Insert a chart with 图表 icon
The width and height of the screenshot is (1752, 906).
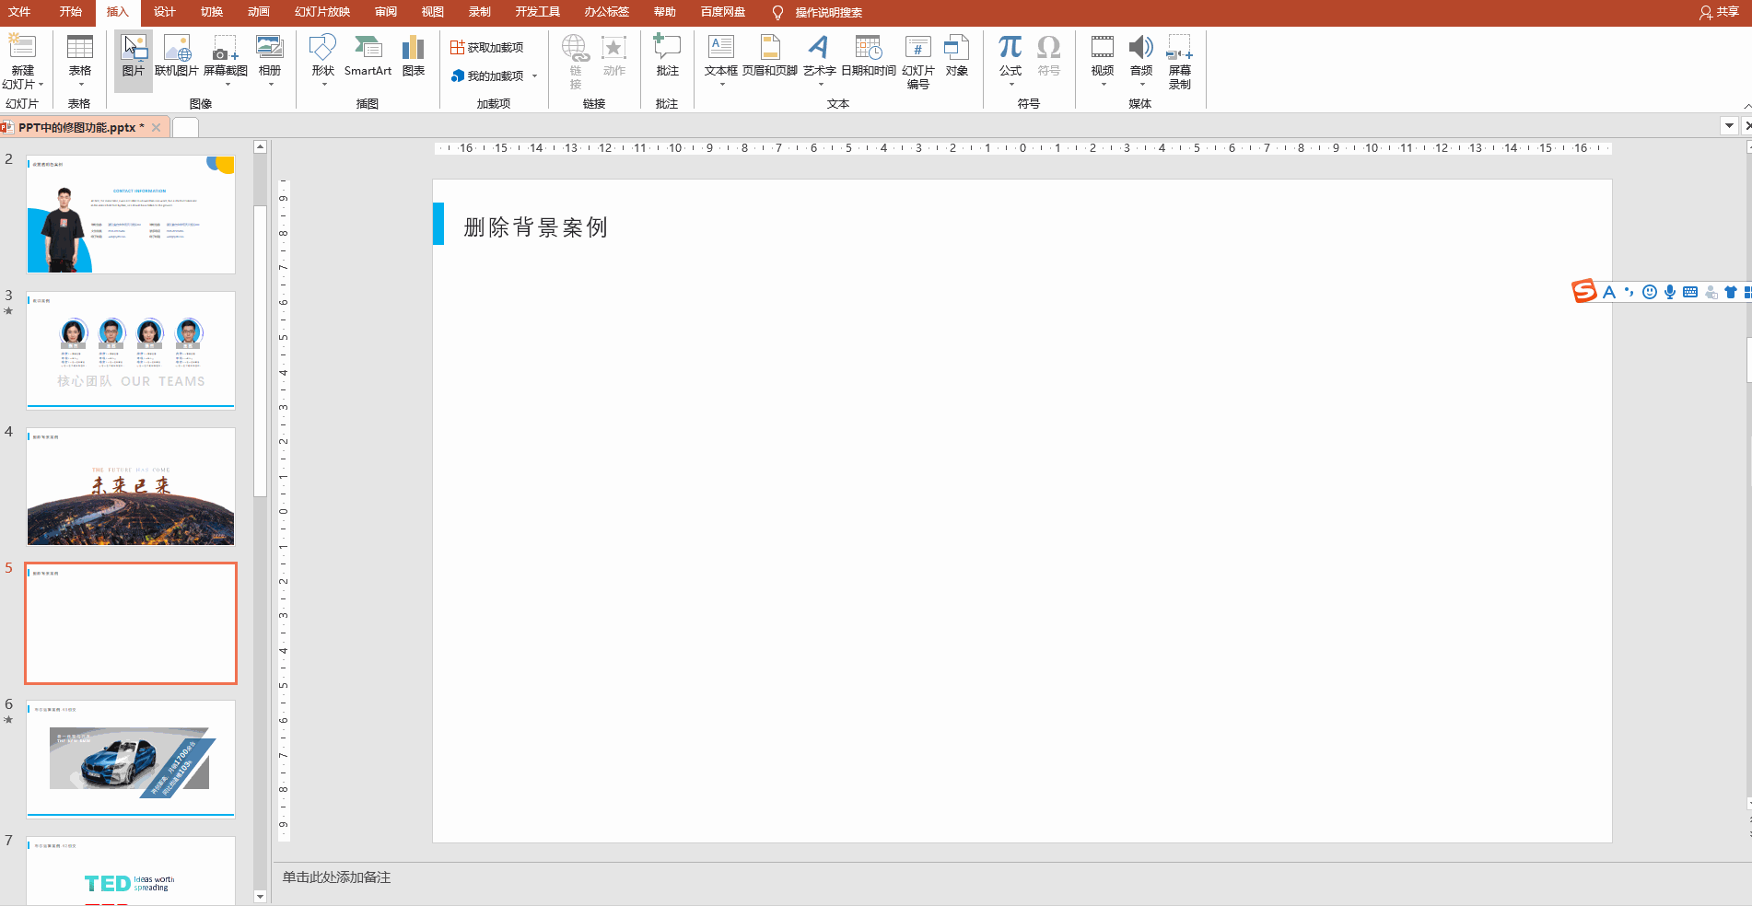(x=414, y=57)
